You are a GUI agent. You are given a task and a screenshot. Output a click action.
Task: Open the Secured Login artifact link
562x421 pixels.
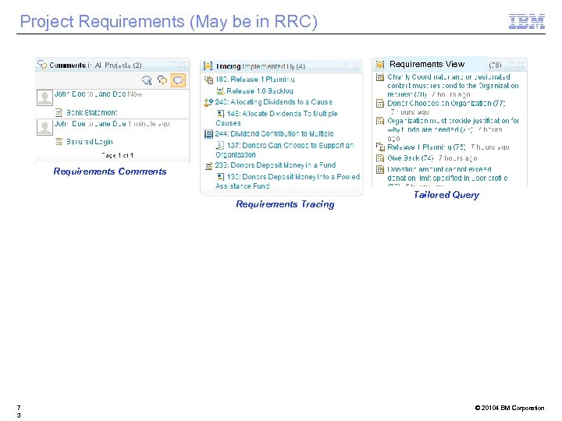(x=90, y=142)
